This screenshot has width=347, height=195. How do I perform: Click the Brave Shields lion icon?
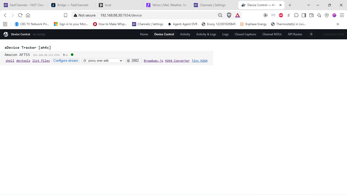pyautogui.click(x=229, y=15)
